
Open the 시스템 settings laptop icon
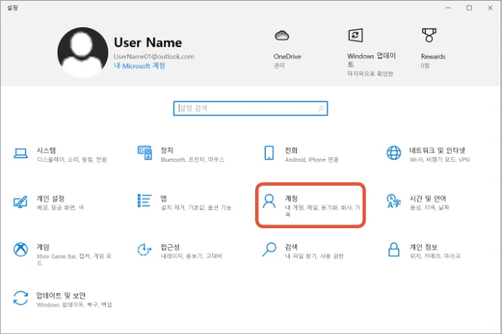20,153
